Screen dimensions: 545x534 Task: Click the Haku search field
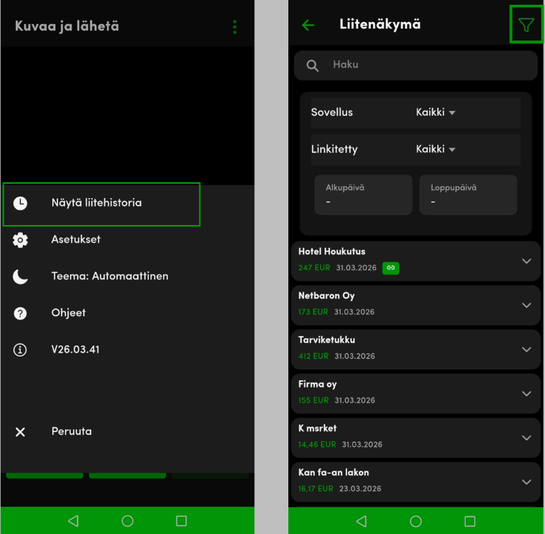point(428,65)
